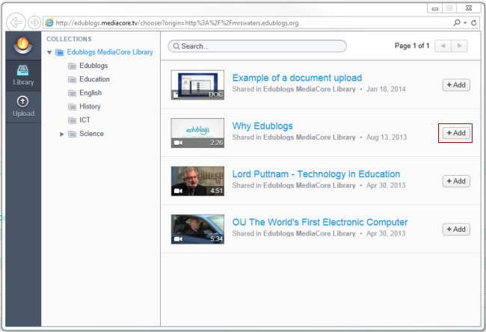Click the Lord Puttnam video thumbnail
Viewport: 486px width, 332px height.
click(x=197, y=181)
